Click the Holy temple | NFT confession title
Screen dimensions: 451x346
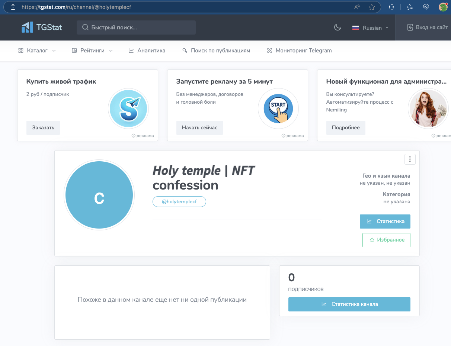[x=204, y=178]
